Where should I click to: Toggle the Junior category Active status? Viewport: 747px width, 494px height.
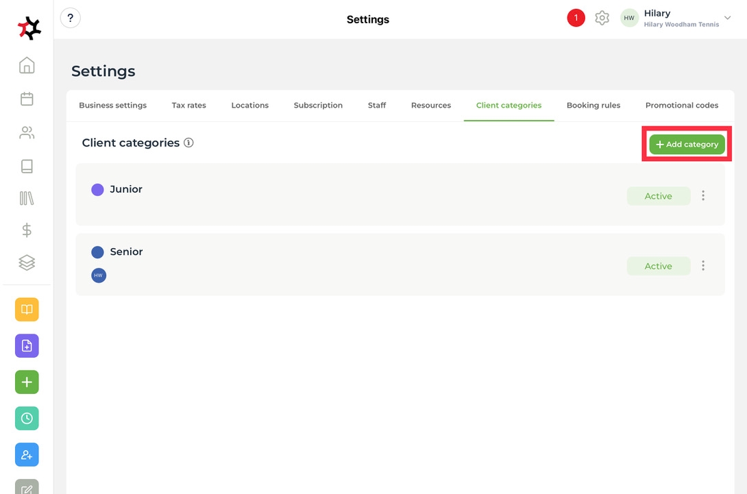pyautogui.click(x=658, y=196)
